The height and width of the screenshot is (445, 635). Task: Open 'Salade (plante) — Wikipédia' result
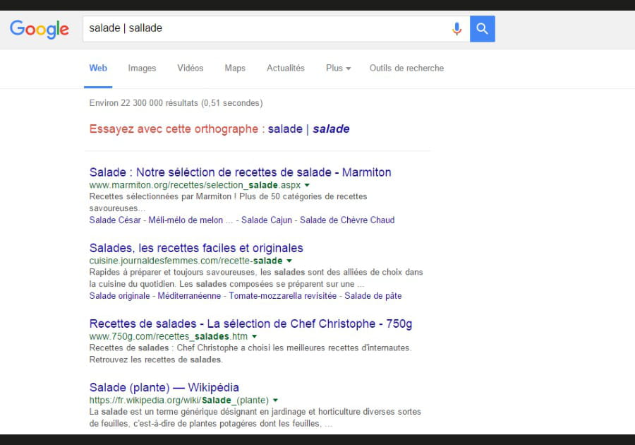(164, 388)
